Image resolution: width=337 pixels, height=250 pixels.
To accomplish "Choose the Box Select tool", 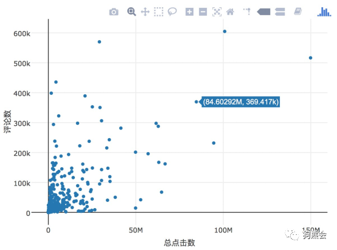I will [x=159, y=12].
